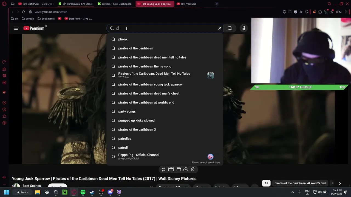Switch to Daft Punk - Give Life tab
The height and width of the screenshot is (197, 351).
click(x=36, y=4)
